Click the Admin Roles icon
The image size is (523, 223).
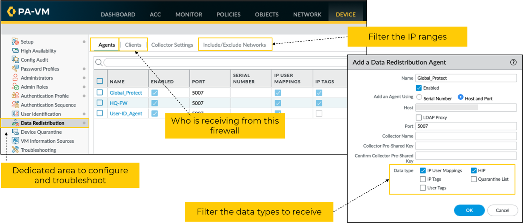(x=15, y=87)
